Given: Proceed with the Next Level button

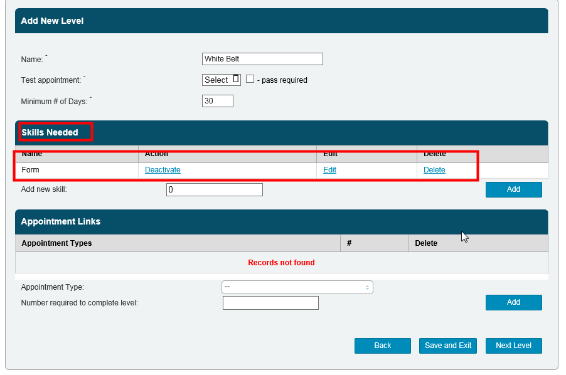Looking at the screenshot, I should tap(513, 346).
